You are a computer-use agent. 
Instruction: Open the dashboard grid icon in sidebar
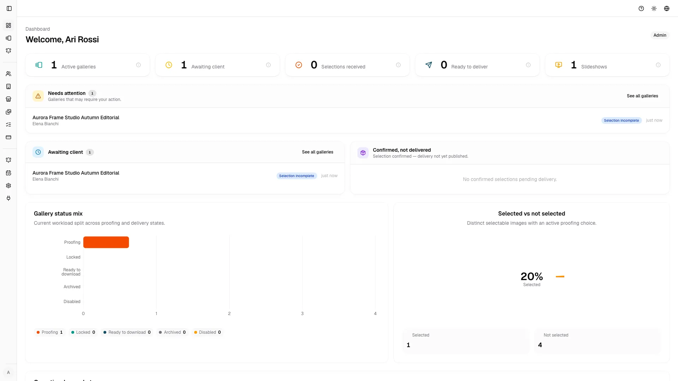tap(8, 25)
